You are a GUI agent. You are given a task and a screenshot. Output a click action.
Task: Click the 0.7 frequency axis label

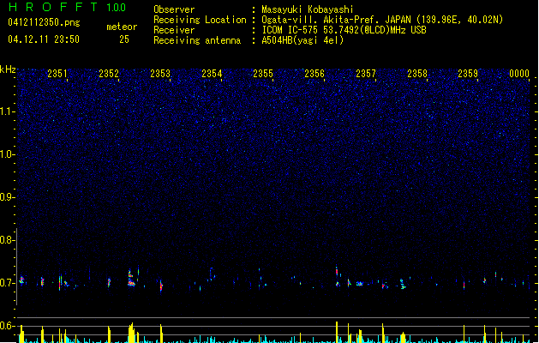coord(8,283)
